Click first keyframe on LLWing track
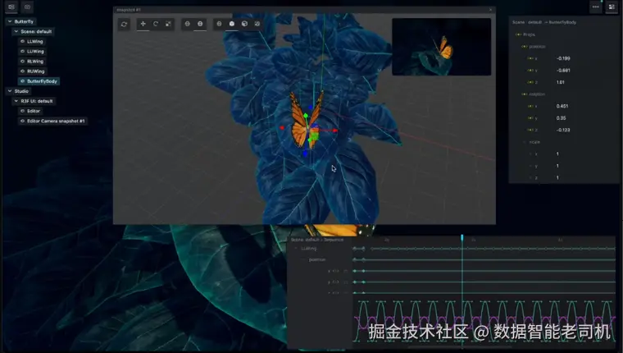Image resolution: width=623 pixels, height=353 pixels. point(354,249)
